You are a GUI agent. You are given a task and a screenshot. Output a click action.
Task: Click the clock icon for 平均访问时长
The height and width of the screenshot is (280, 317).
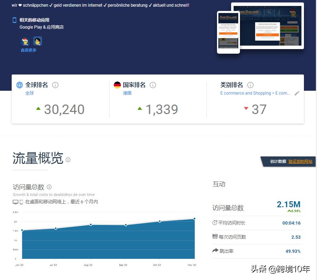point(215,222)
